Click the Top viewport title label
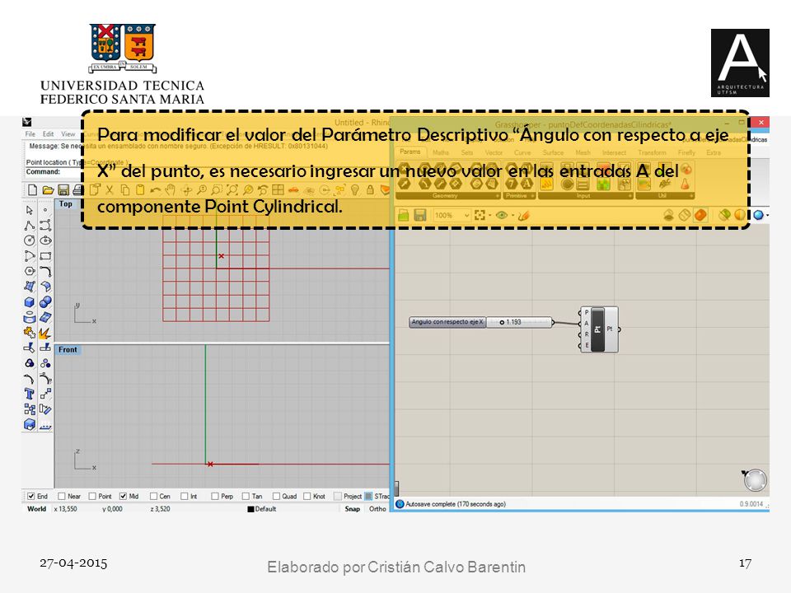 click(66, 204)
